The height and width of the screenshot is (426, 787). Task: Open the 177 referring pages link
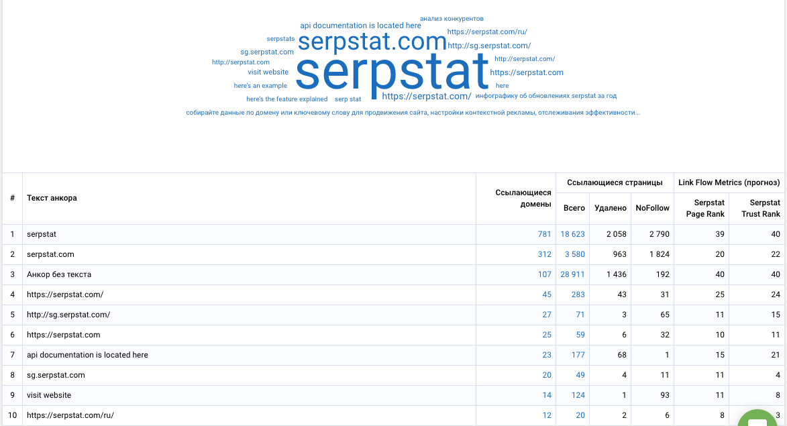pyautogui.click(x=578, y=355)
